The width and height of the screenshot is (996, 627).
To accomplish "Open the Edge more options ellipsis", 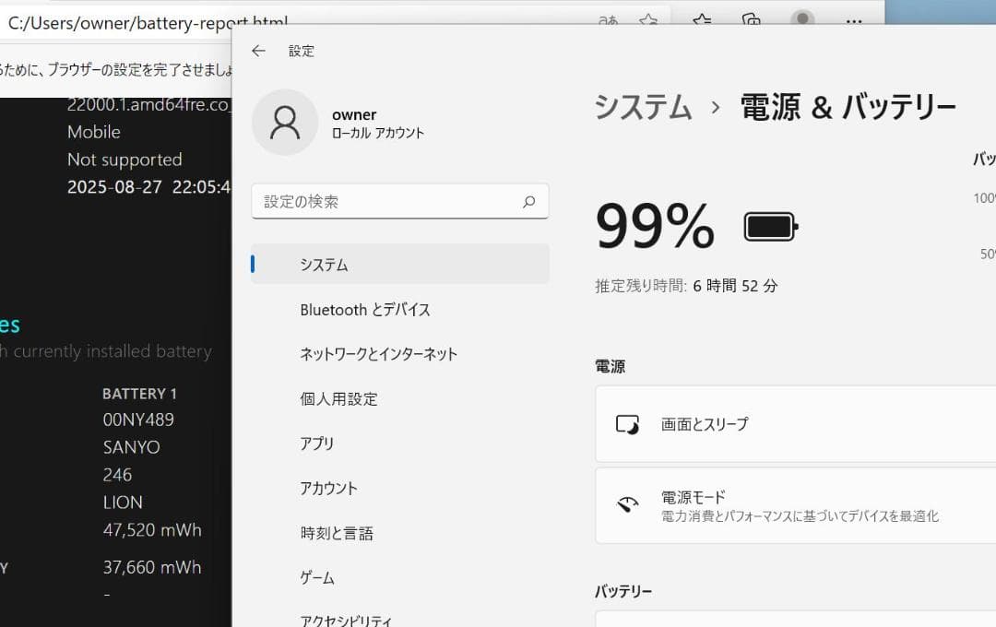I will click(853, 20).
